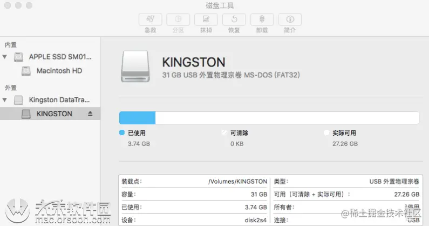Click the 已使用 legend label text
The width and height of the screenshot is (429, 226).
coord(137,133)
